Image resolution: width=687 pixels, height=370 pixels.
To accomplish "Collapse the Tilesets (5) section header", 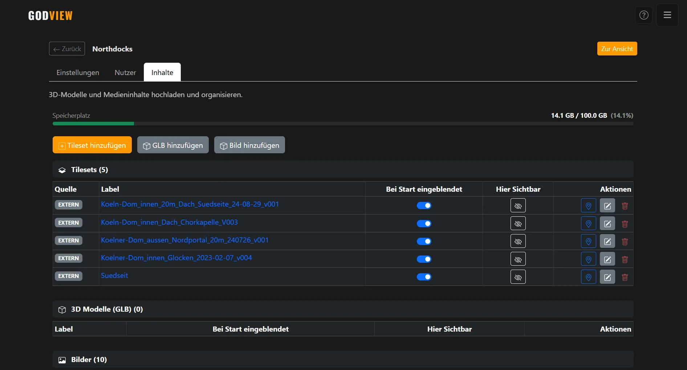I will [x=89, y=170].
